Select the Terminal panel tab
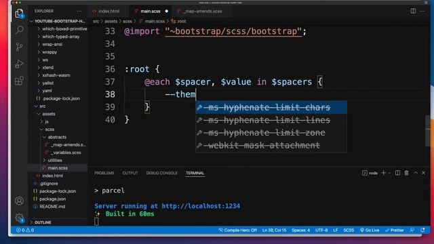This screenshot has width=434, height=244. click(195, 173)
